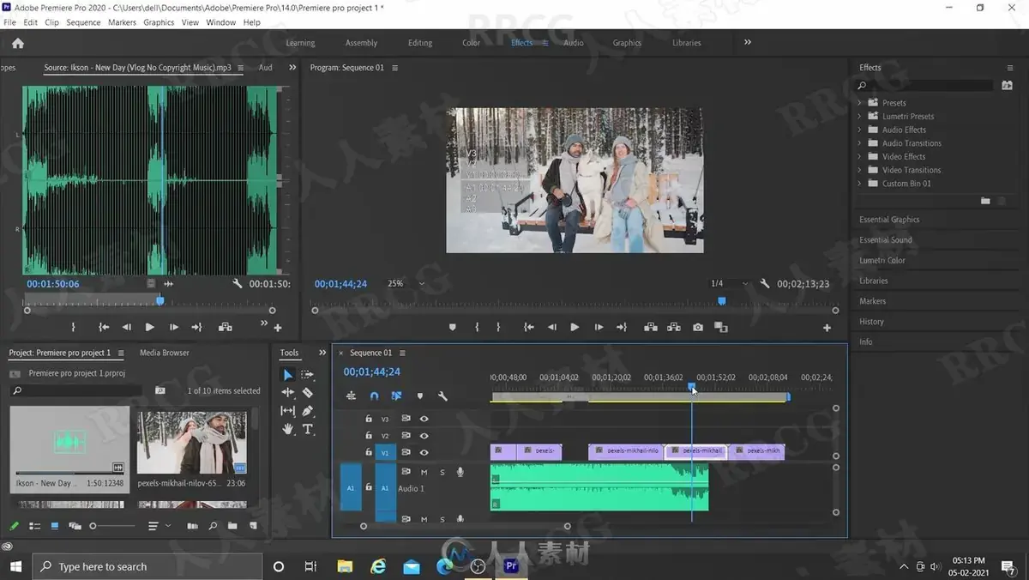Image resolution: width=1029 pixels, height=580 pixels.
Task: Select the Slip tool
Action: [288, 411]
